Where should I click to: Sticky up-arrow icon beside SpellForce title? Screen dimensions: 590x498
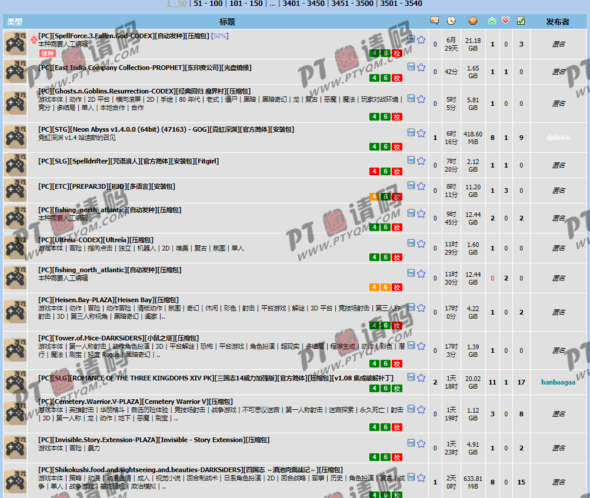tap(34, 39)
